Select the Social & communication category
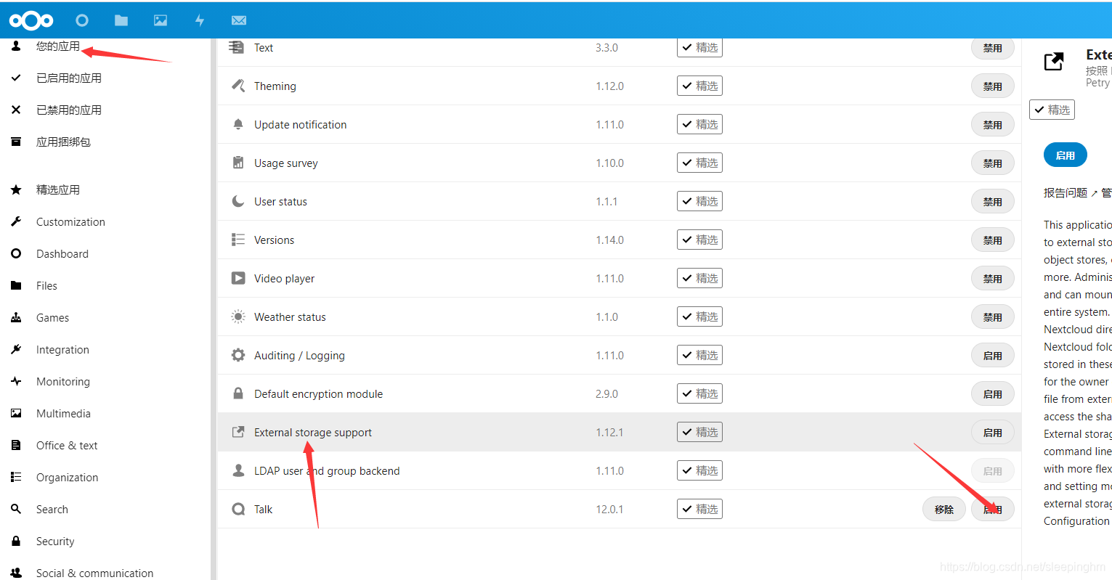Screen dimensions: 1112x580 (x=94, y=573)
